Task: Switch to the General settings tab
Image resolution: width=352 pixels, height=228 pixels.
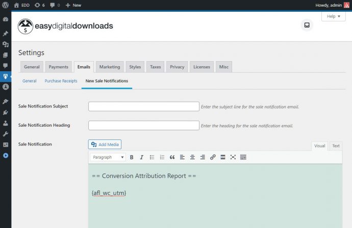Action: pos(32,67)
